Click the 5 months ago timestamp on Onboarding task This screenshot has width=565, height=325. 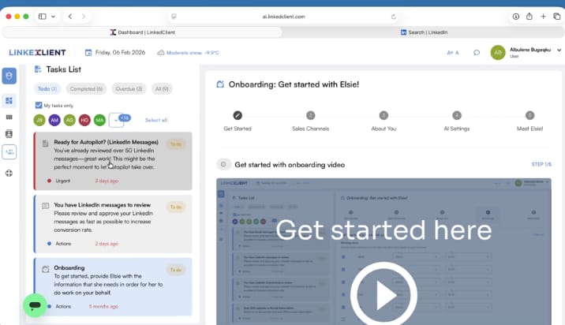(103, 306)
